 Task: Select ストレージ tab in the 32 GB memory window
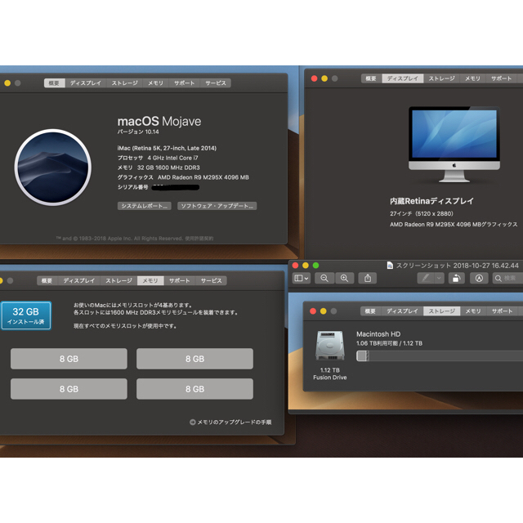[x=119, y=281]
